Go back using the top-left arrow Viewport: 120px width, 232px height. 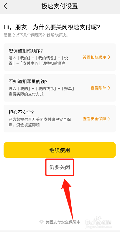[5, 6]
